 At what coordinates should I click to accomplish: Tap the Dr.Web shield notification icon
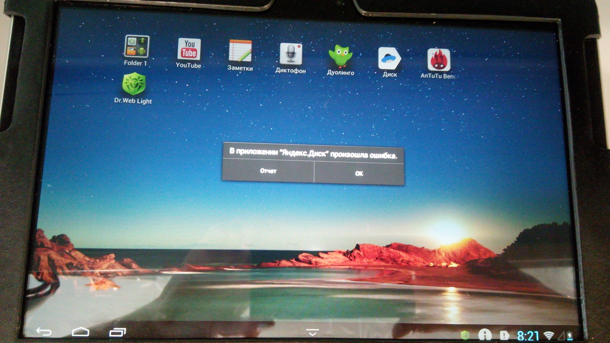coord(465,335)
